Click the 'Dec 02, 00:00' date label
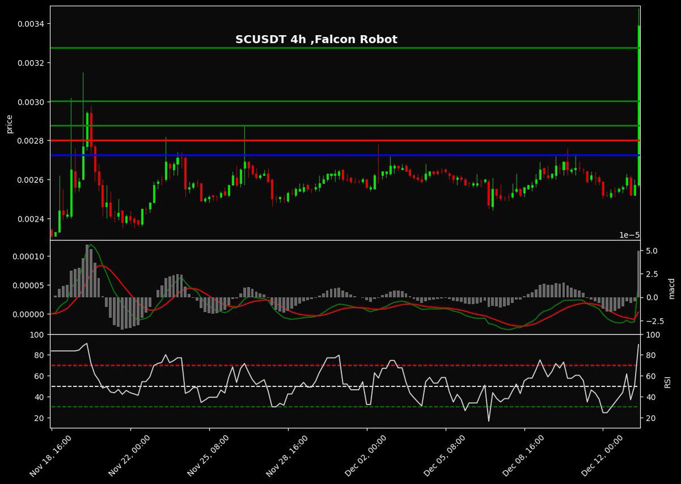681x484 pixels. point(365,456)
